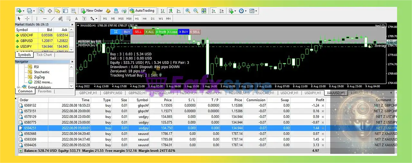Open MetaEditor via the yellow book icon

108,11
